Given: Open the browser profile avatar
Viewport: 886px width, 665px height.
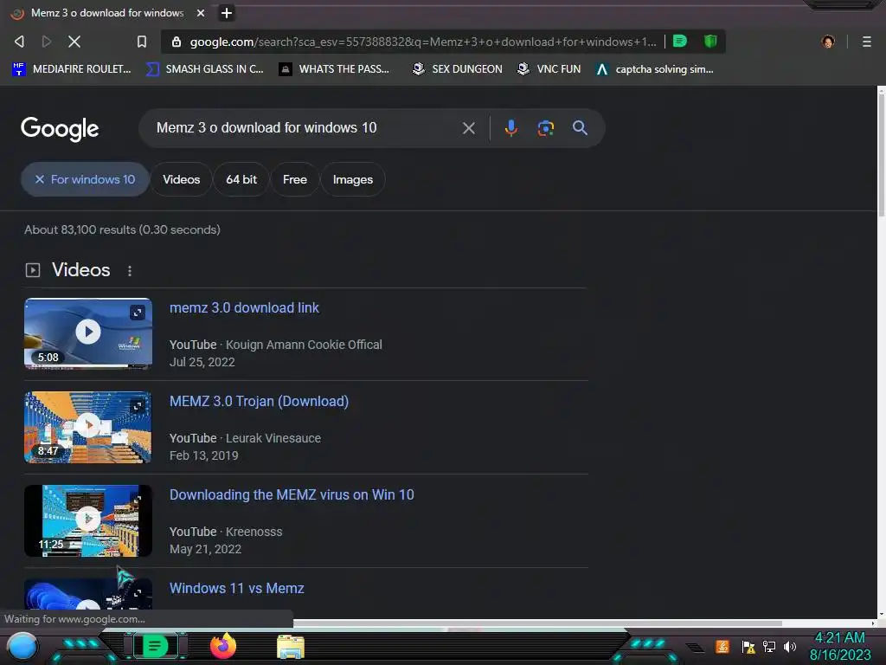Looking at the screenshot, I should point(828,42).
